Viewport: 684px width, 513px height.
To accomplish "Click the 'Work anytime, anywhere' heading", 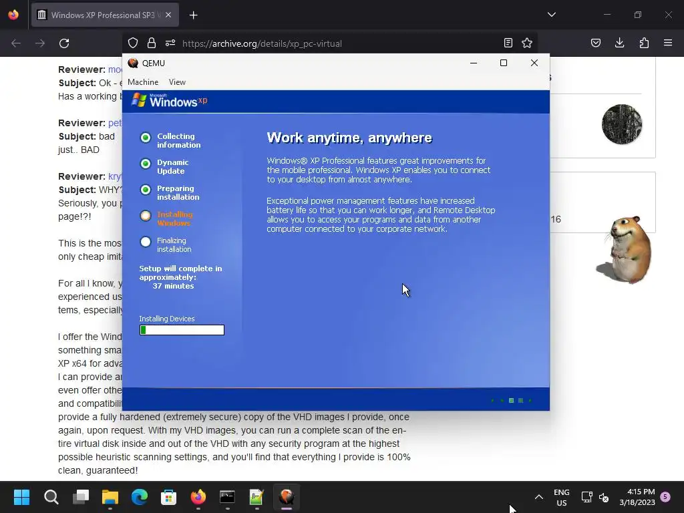I will [349, 138].
